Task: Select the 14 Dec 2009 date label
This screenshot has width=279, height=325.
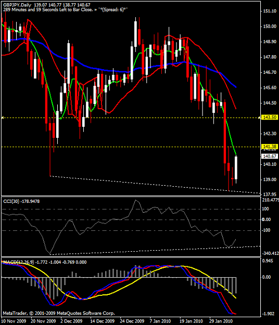Action: click(102, 321)
